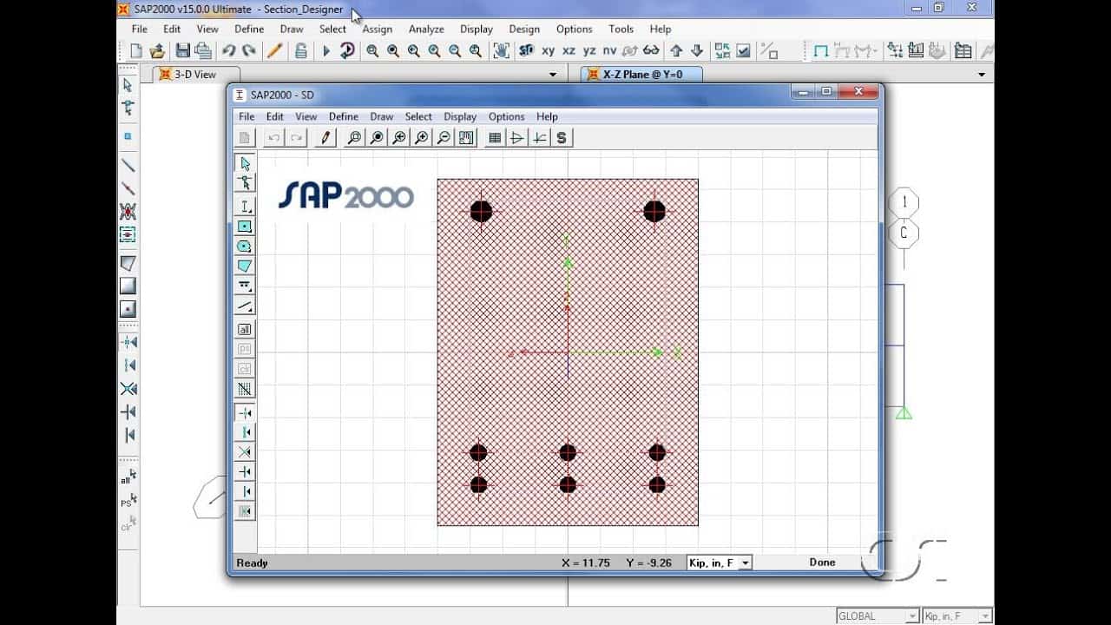The height and width of the screenshot is (625, 1111).
Task: Open the Analyze menu in main window
Action: pos(426,29)
